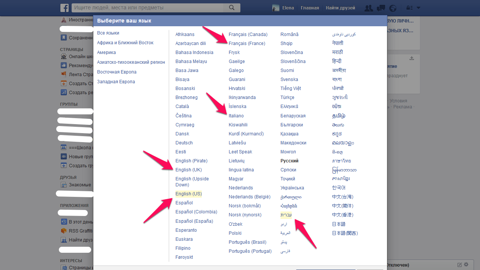Choose Українська language
The height and width of the screenshot is (270, 480).
(x=292, y=188)
